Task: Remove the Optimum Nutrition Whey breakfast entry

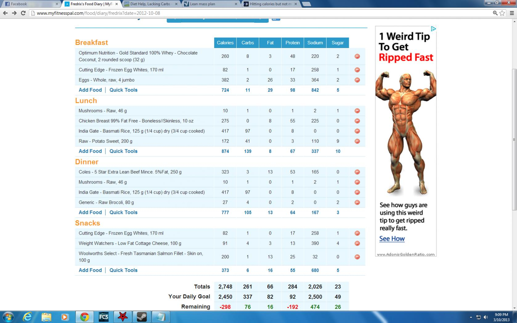Action: pyautogui.click(x=357, y=56)
